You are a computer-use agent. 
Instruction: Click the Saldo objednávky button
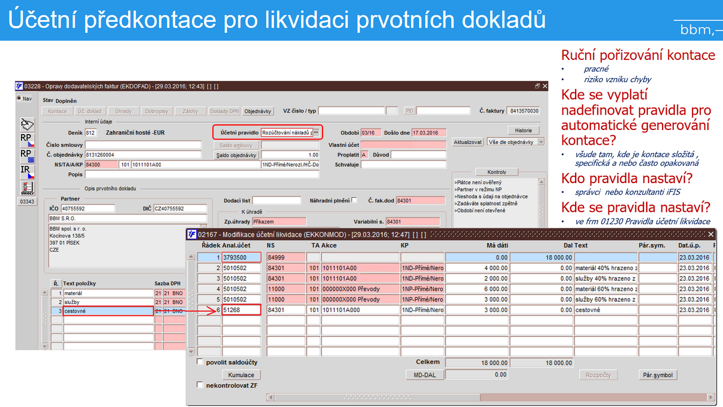point(237,155)
